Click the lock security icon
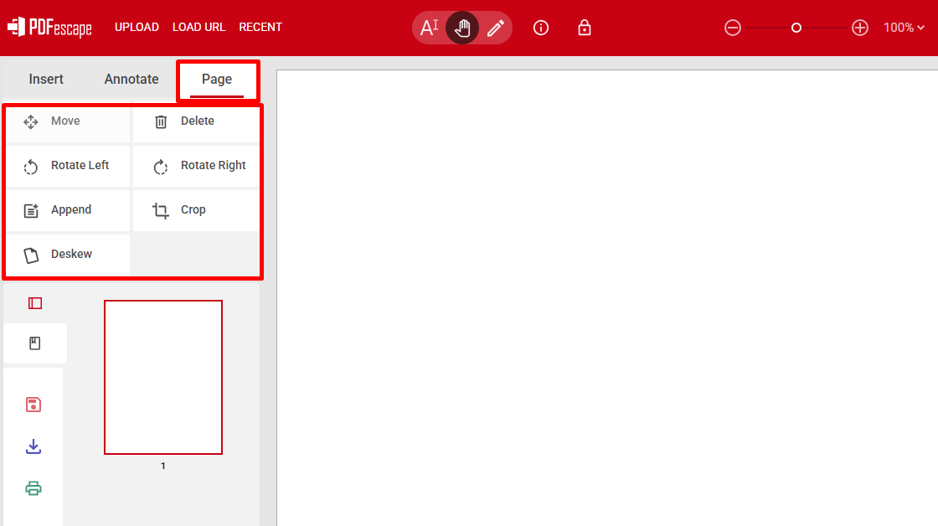Screen dimensions: 938x526 click(585, 28)
